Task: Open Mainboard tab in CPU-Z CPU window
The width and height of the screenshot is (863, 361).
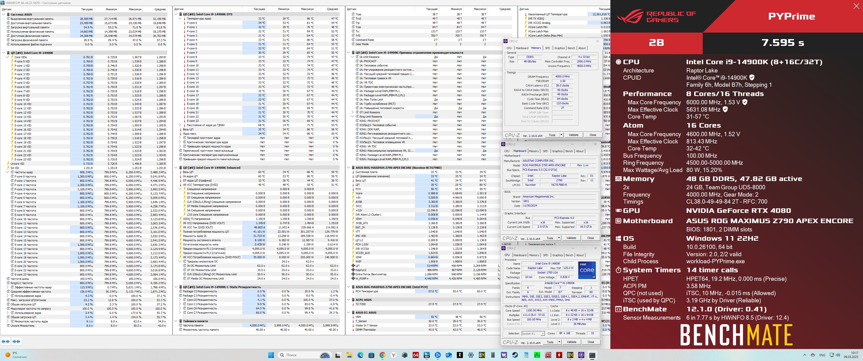Action: 520,255
